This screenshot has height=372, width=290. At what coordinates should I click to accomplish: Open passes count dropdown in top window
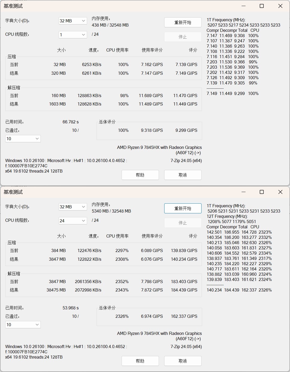point(23,139)
